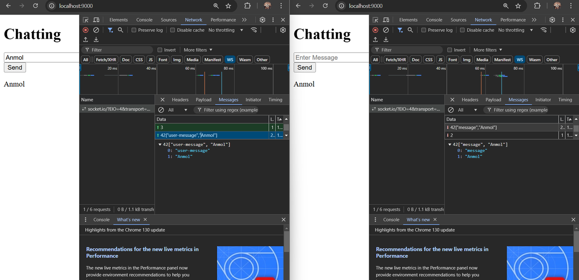Open DevTools settings gear beside tabs in left window
The height and width of the screenshot is (280, 579).
coord(262,20)
